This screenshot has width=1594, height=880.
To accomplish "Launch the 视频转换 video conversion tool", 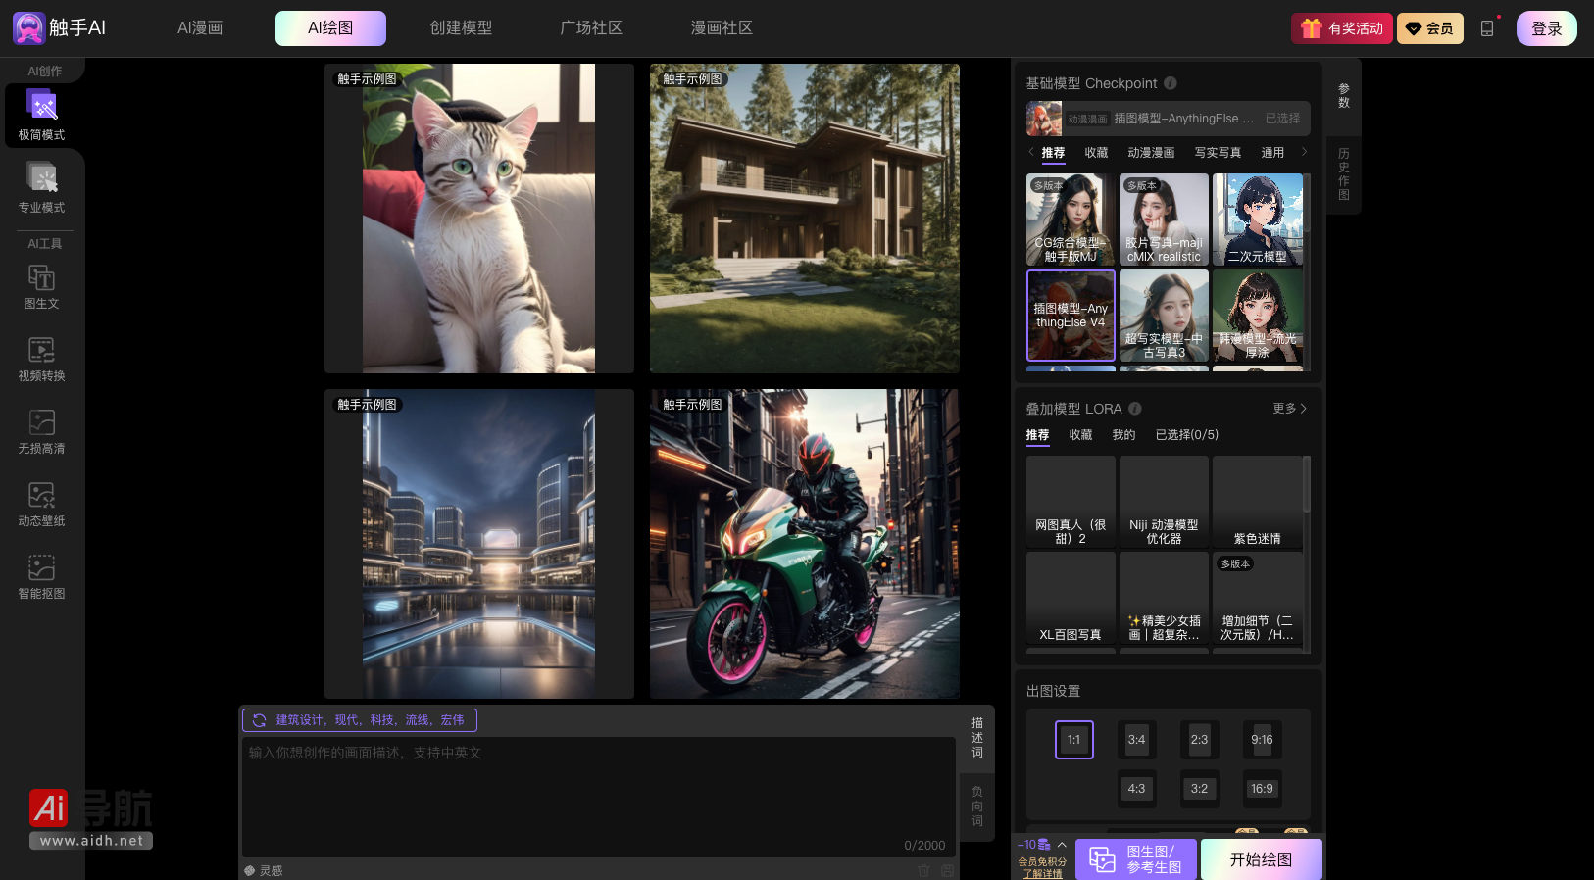I will point(41,359).
